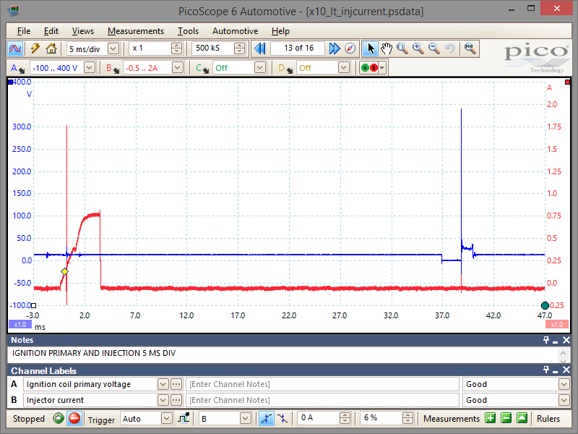This screenshot has height=434, width=578.
Task: Select the zoom window magnifier tool
Action: point(402,48)
